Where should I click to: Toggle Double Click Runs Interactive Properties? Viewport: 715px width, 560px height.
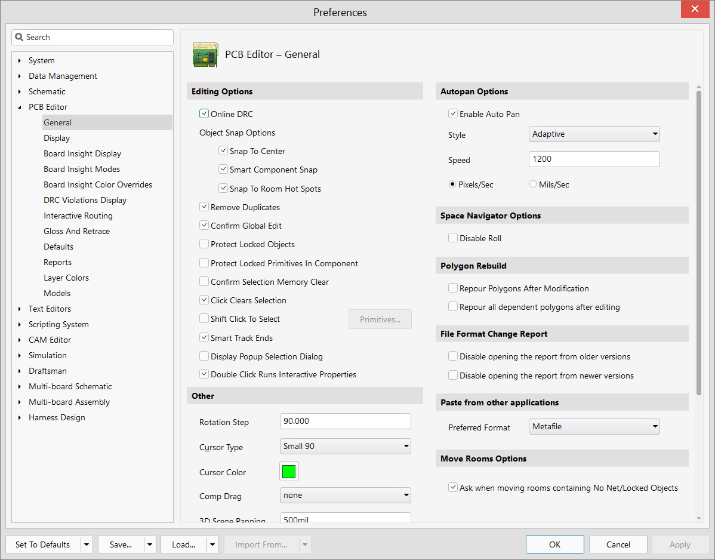click(x=204, y=374)
